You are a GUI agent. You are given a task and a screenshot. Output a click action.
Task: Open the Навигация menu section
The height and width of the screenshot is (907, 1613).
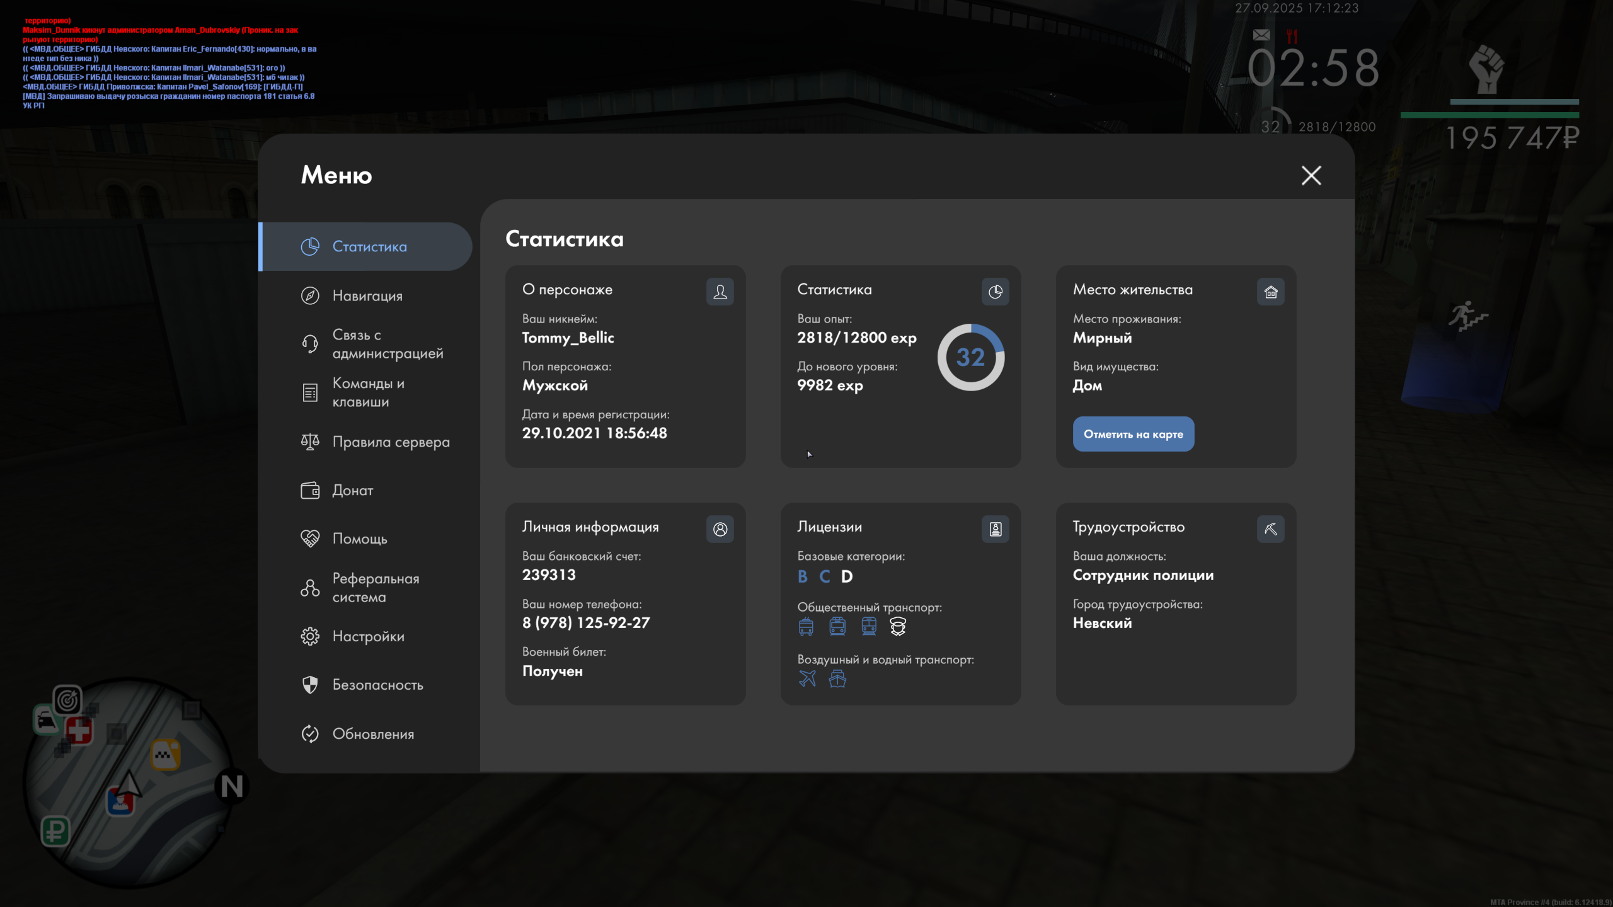tap(367, 295)
